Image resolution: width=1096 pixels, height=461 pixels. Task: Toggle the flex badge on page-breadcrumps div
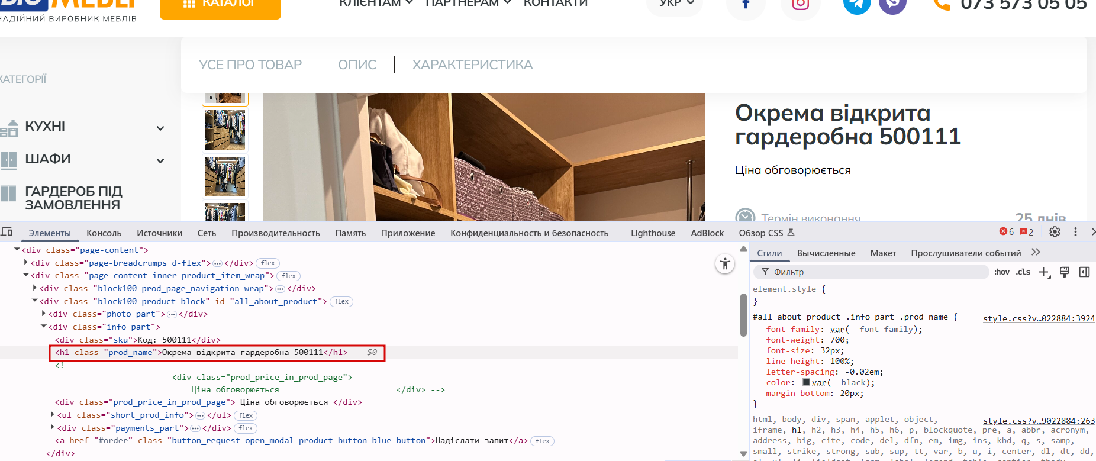[x=268, y=263]
